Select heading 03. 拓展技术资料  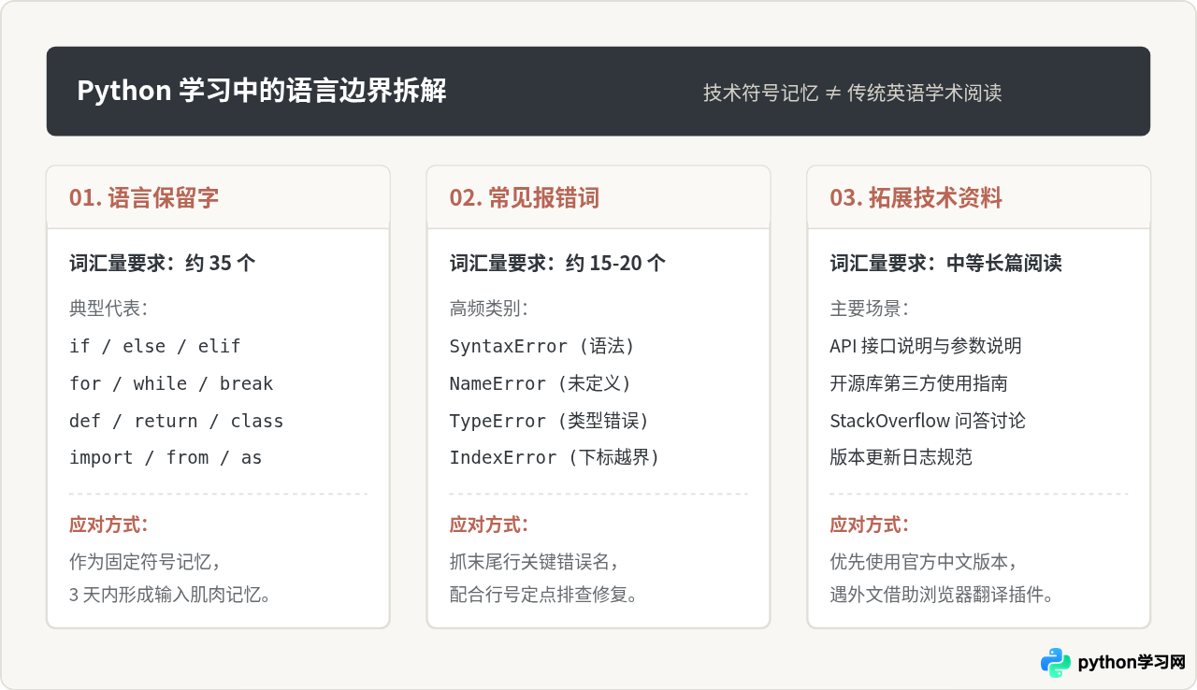(916, 197)
